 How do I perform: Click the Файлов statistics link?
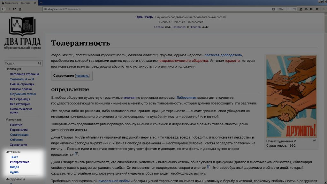coord(196,27)
